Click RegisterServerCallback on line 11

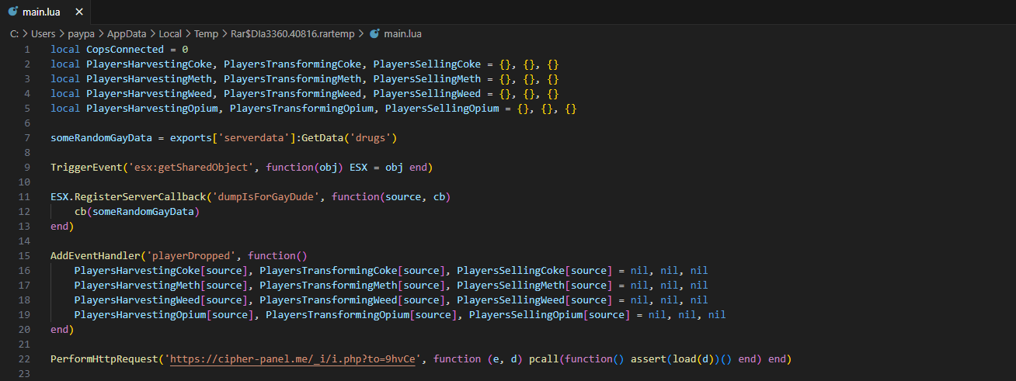pyautogui.click(x=140, y=197)
